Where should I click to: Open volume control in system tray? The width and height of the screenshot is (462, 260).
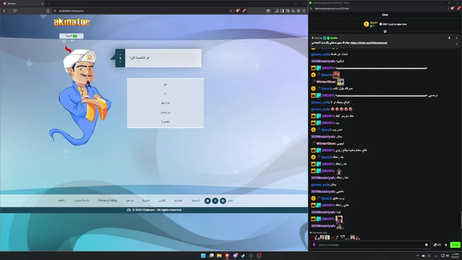click(448, 256)
